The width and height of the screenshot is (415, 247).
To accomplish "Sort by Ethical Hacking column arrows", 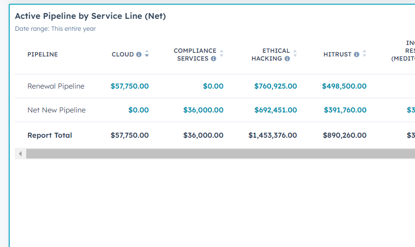I will [x=295, y=54].
